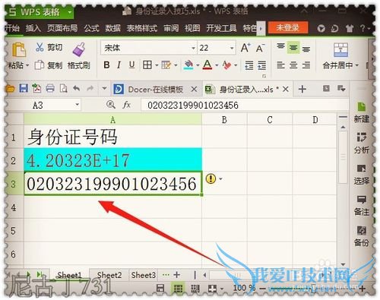Open the font color dropdown arrow
This screenshot has height=300, width=380.
pos(217,65)
